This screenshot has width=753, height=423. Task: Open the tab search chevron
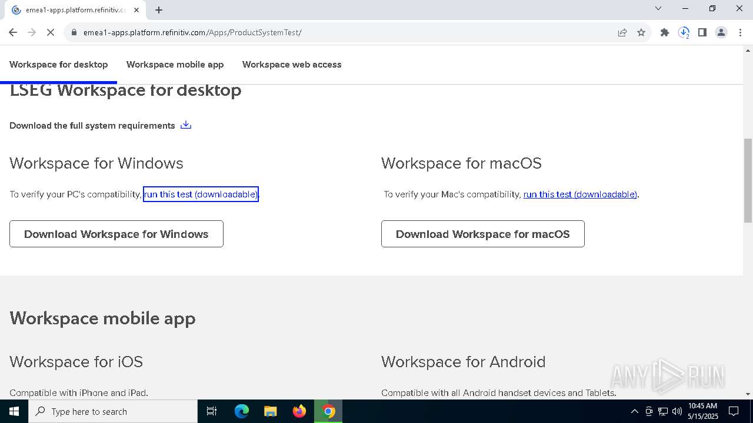(x=658, y=8)
